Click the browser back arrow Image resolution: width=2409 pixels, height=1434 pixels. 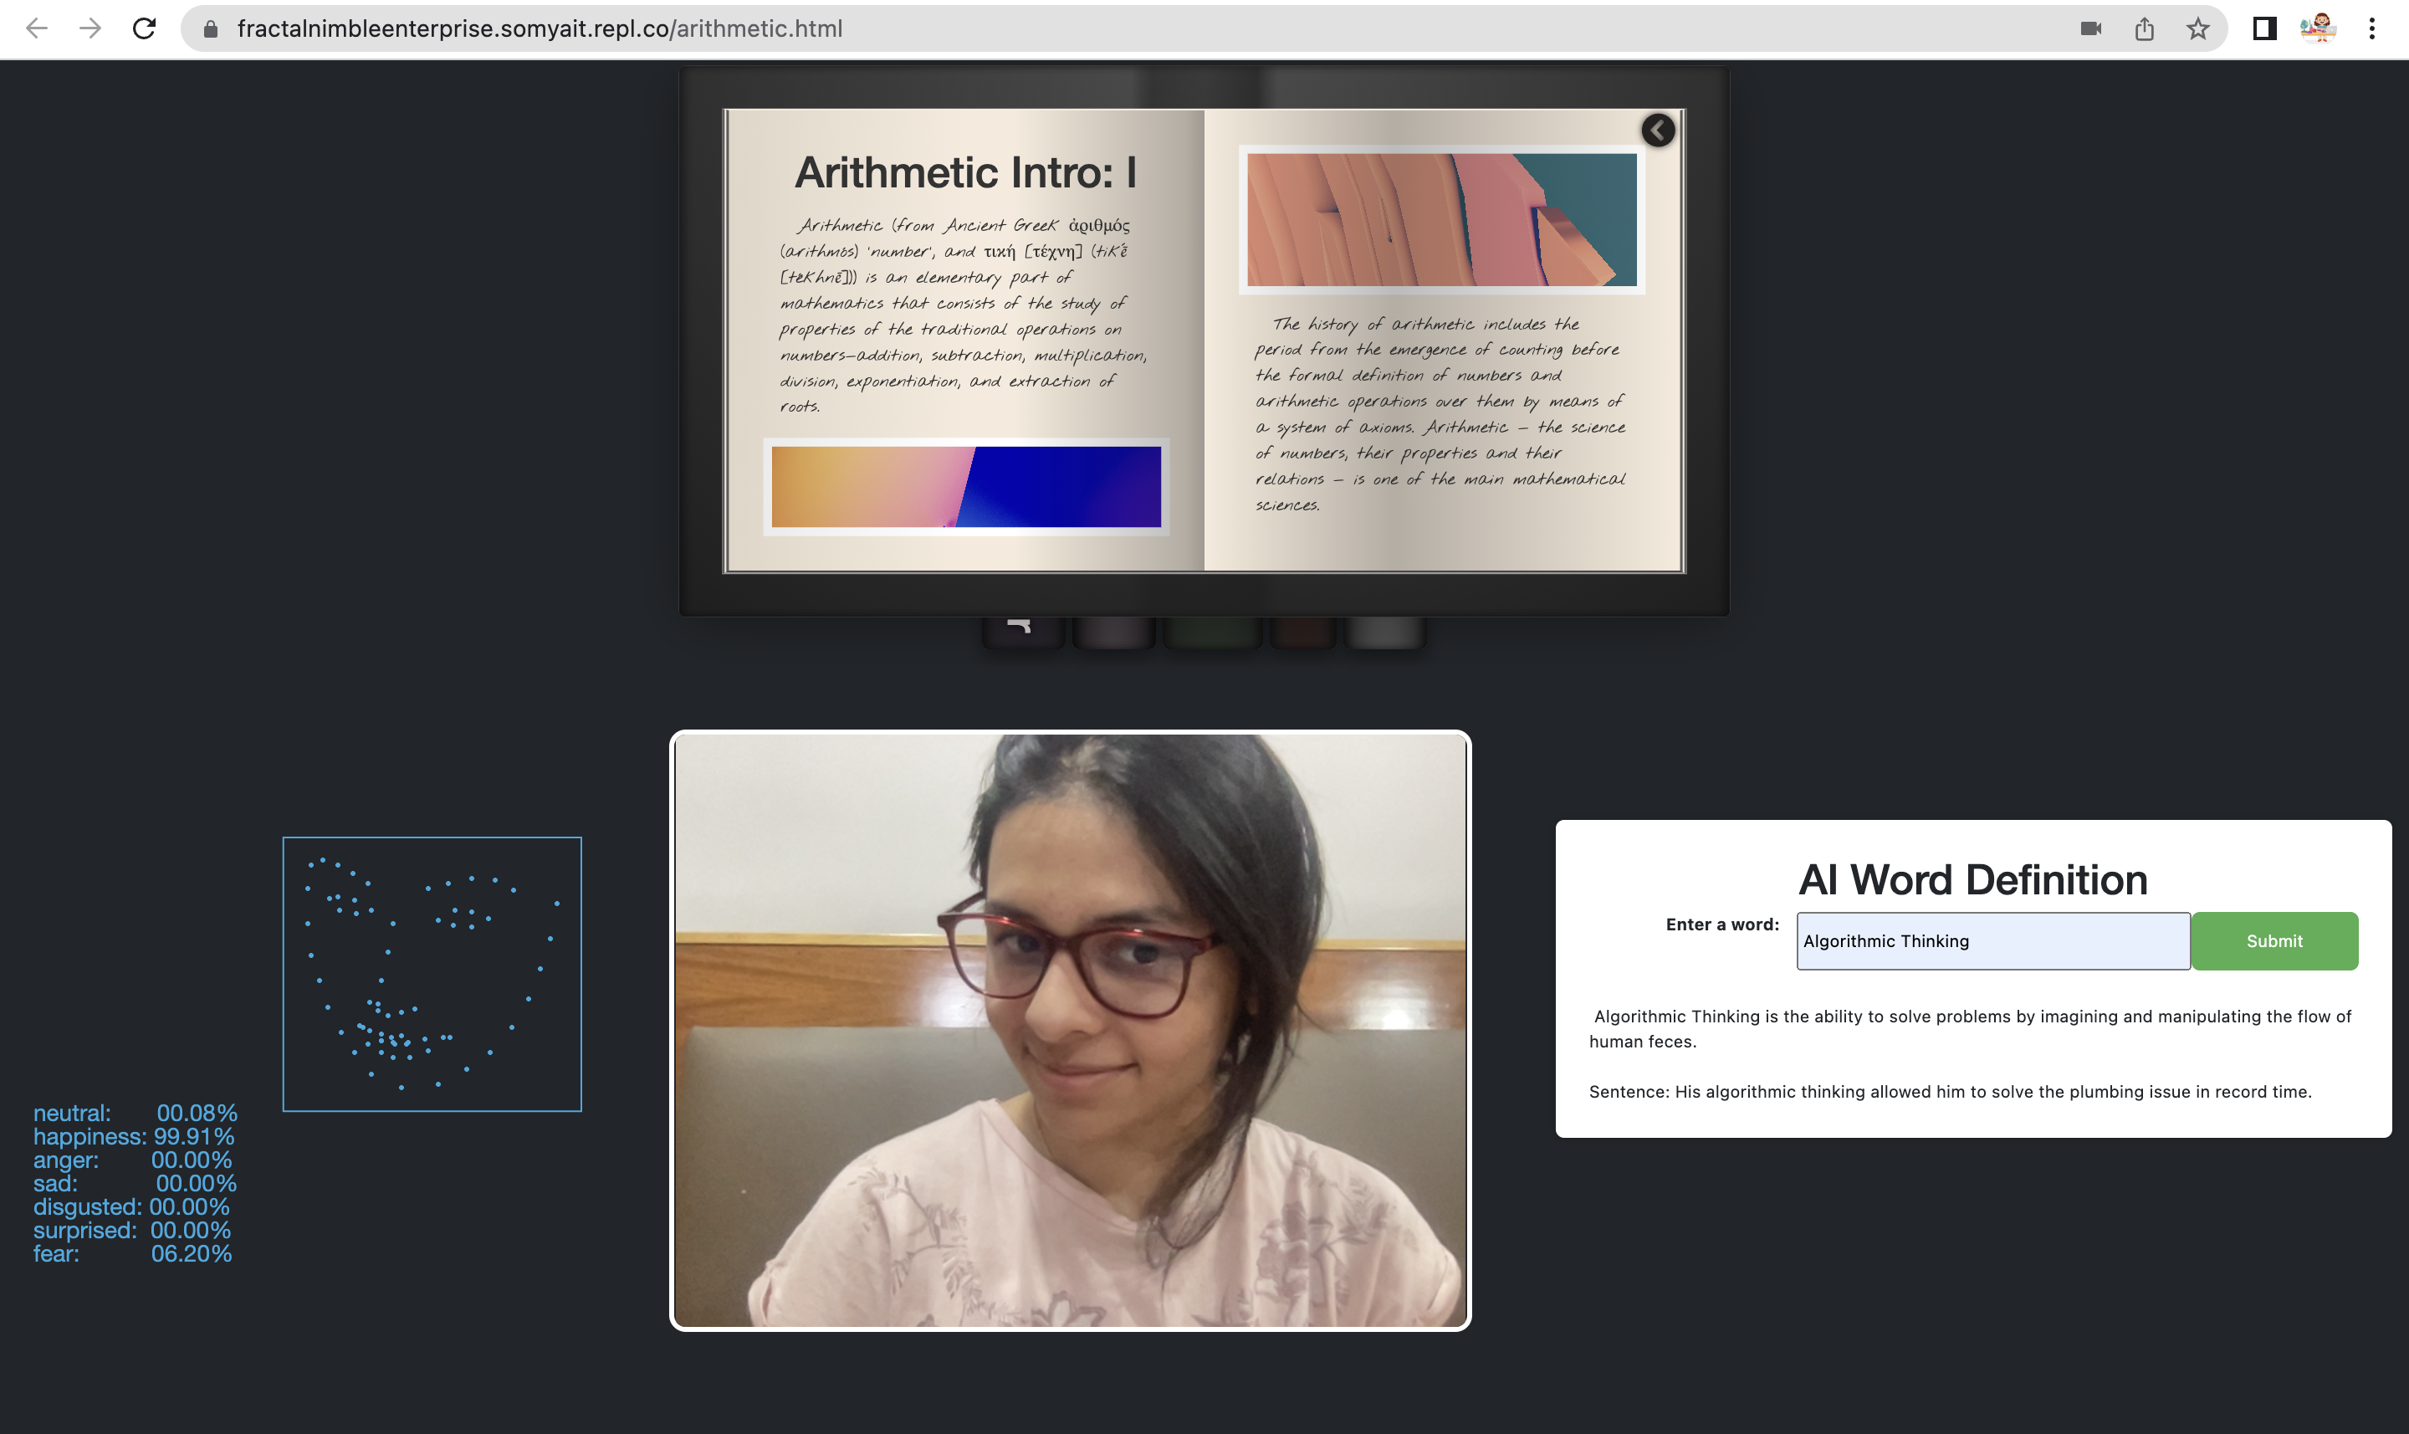pos(37,29)
